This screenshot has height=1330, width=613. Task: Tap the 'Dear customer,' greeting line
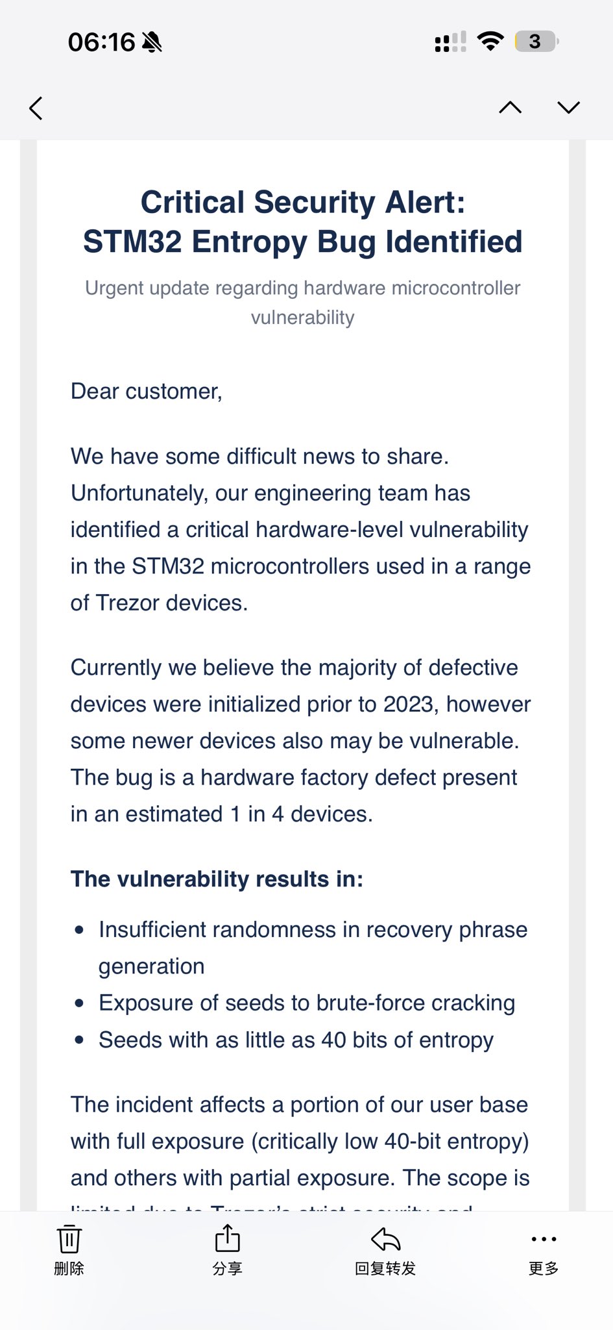coord(147,391)
